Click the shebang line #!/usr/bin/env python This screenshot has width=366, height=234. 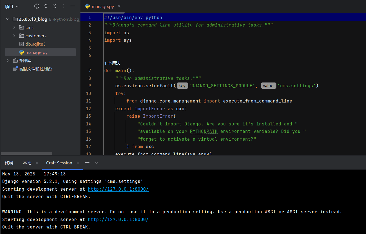133,17
